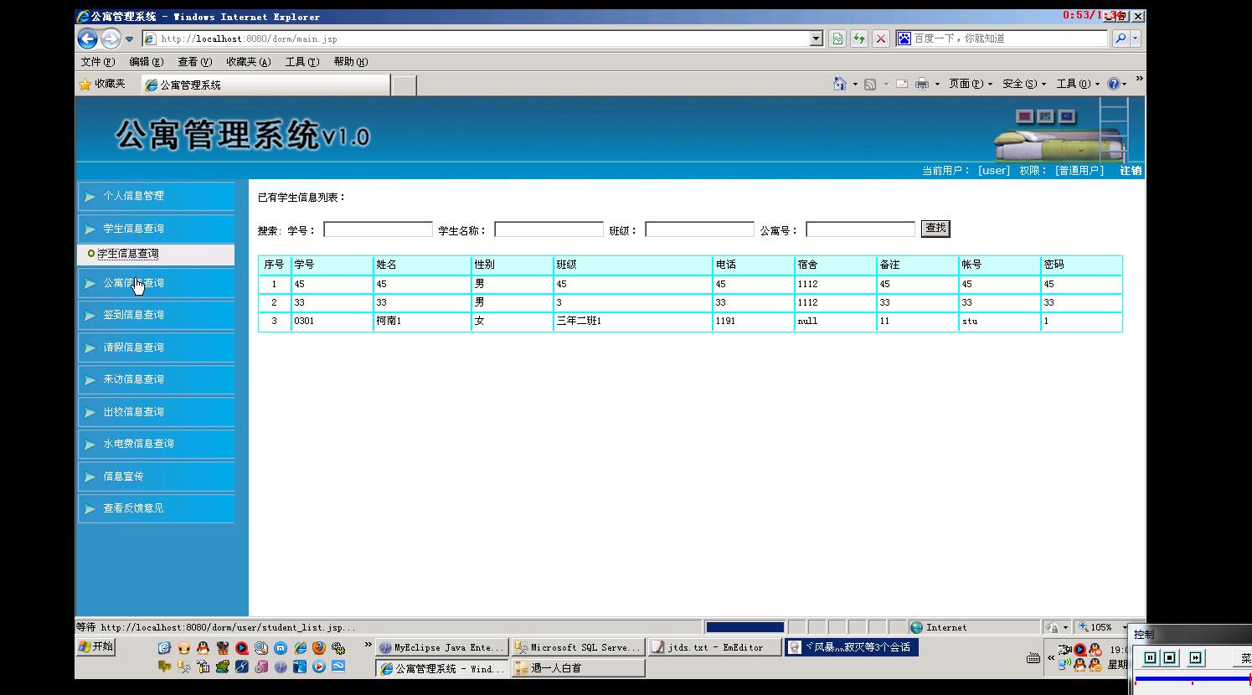Open search provider dropdown arrow
Image resolution: width=1252 pixels, height=695 pixels.
tap(1136, 39)
